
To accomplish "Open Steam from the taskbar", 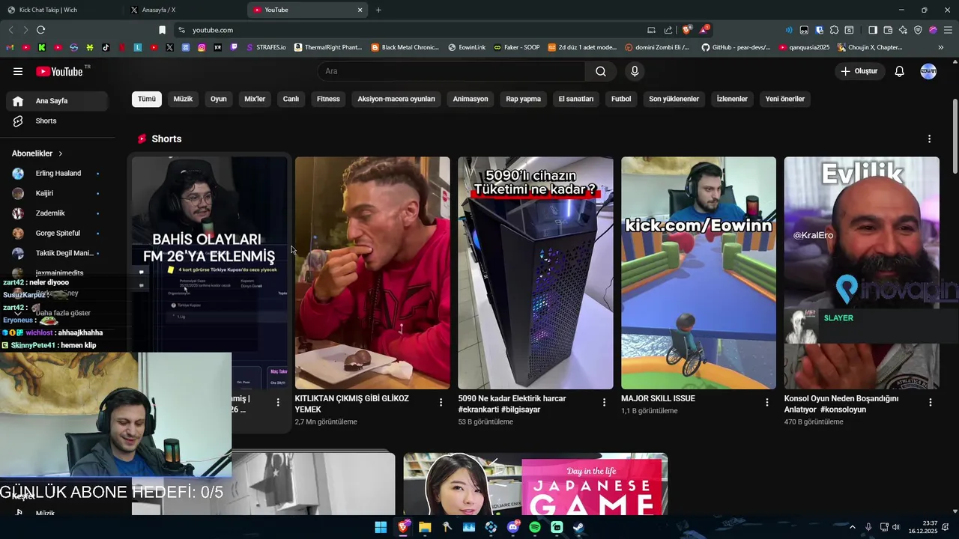I will click(579, 527).
